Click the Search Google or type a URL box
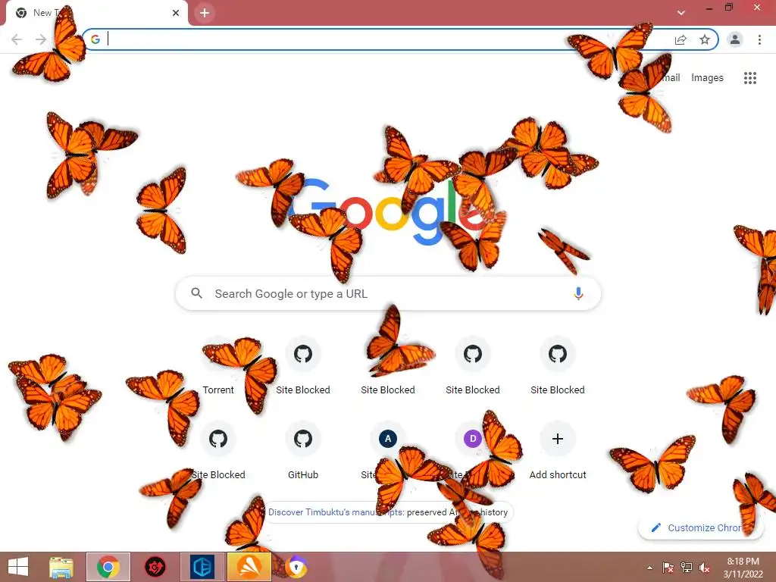Screen dimensions: 776x582 389,293
